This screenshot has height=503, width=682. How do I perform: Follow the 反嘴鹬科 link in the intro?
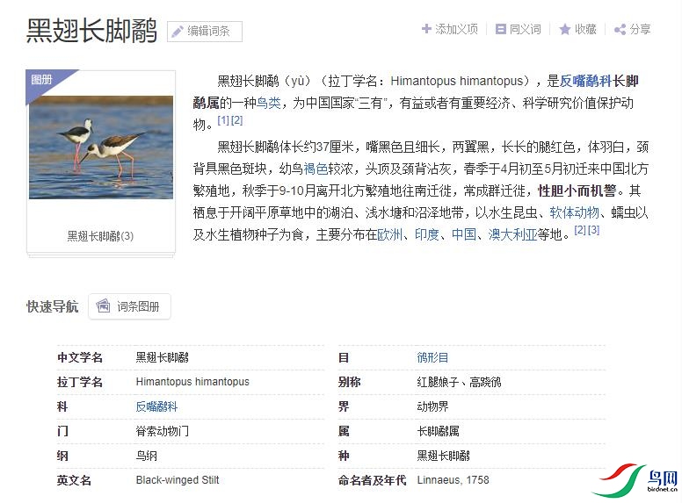[x=585, y=81]
